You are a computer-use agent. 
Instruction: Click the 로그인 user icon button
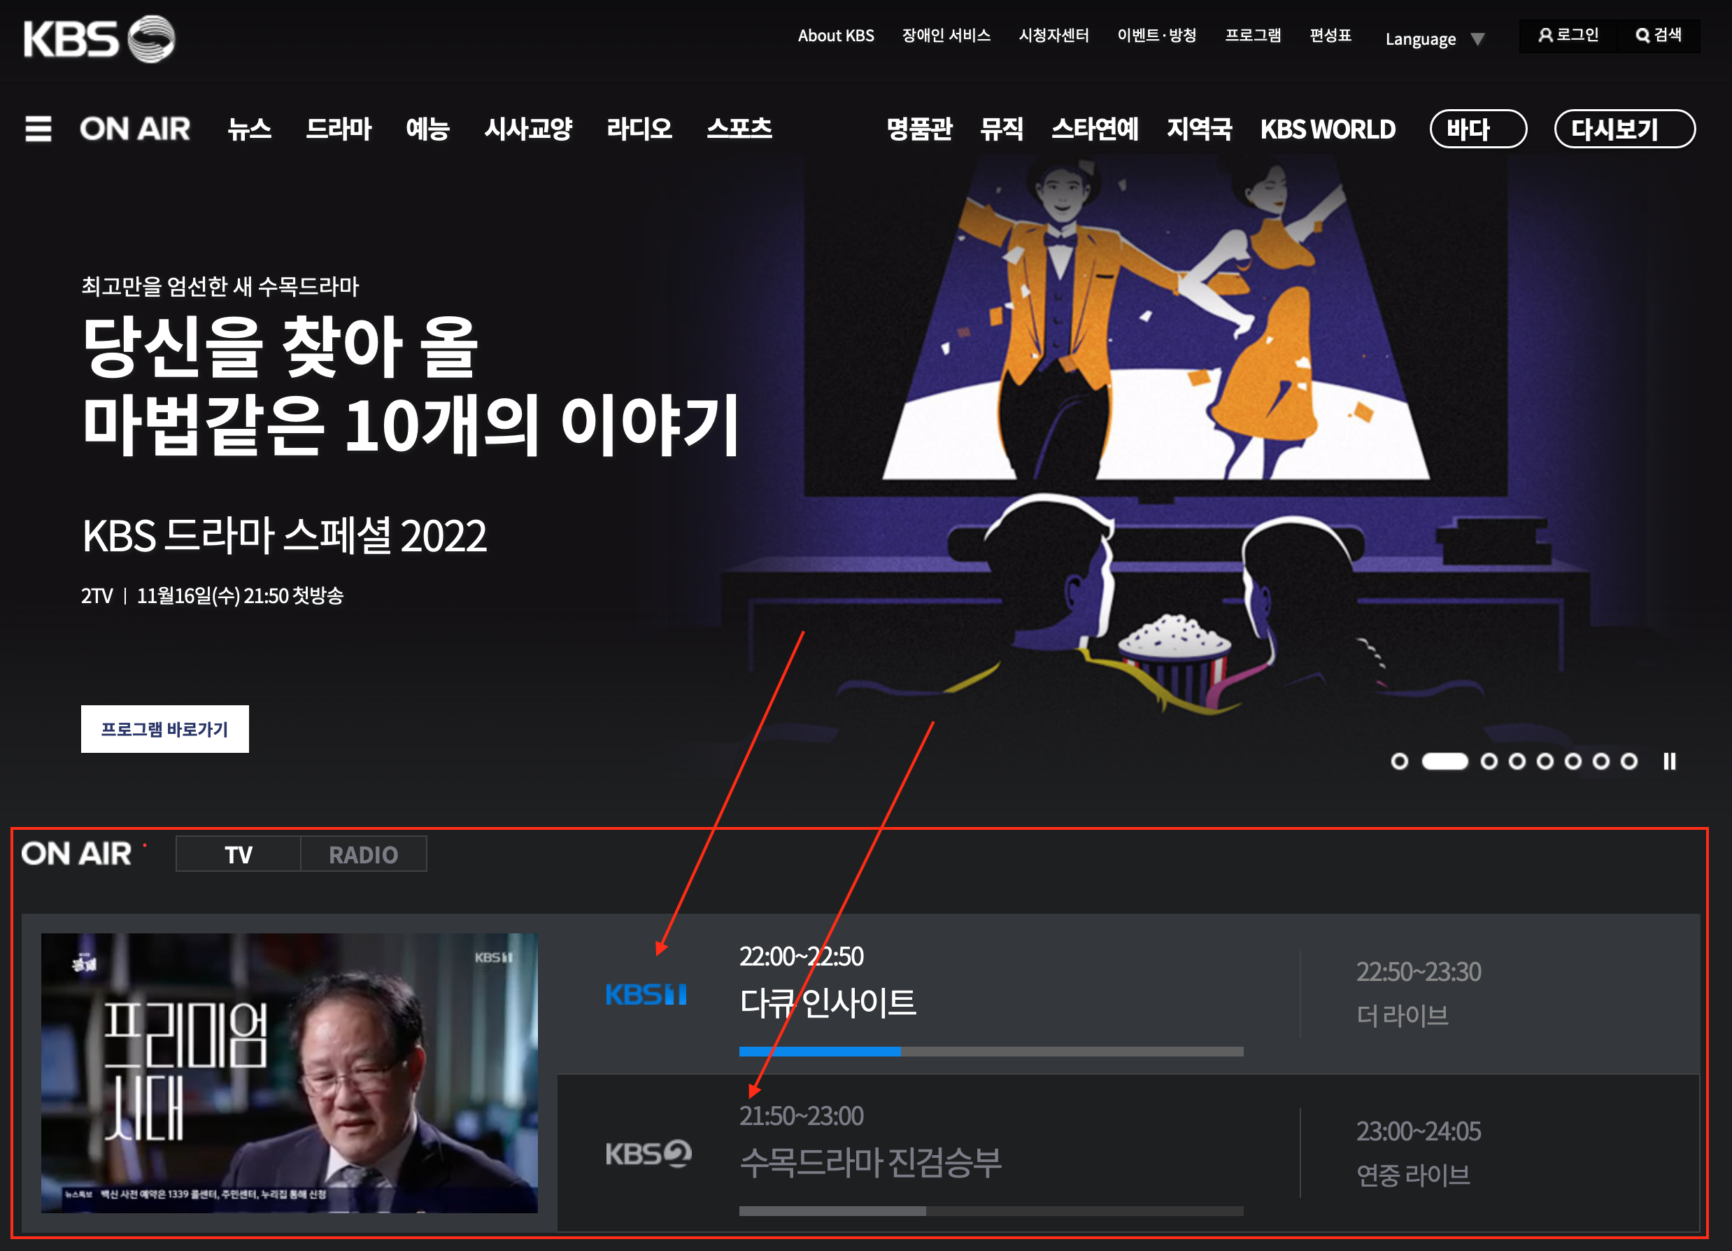[1568, 35]
